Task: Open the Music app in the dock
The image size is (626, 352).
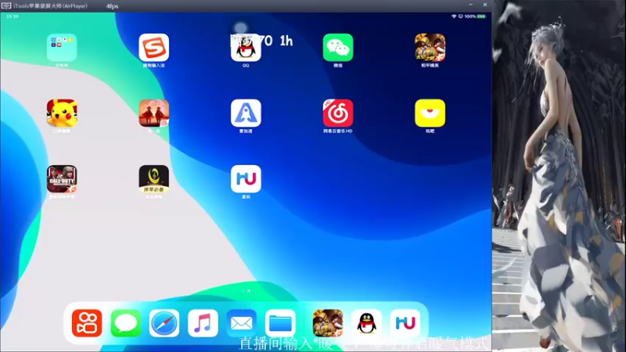Action: point(203,323)
